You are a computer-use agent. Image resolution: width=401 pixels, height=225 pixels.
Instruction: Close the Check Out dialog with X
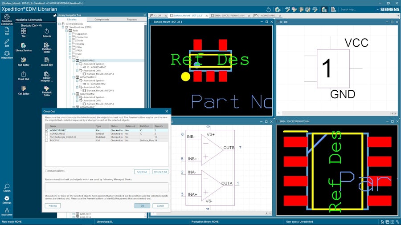pyautogui.click(x=167, y=111)
